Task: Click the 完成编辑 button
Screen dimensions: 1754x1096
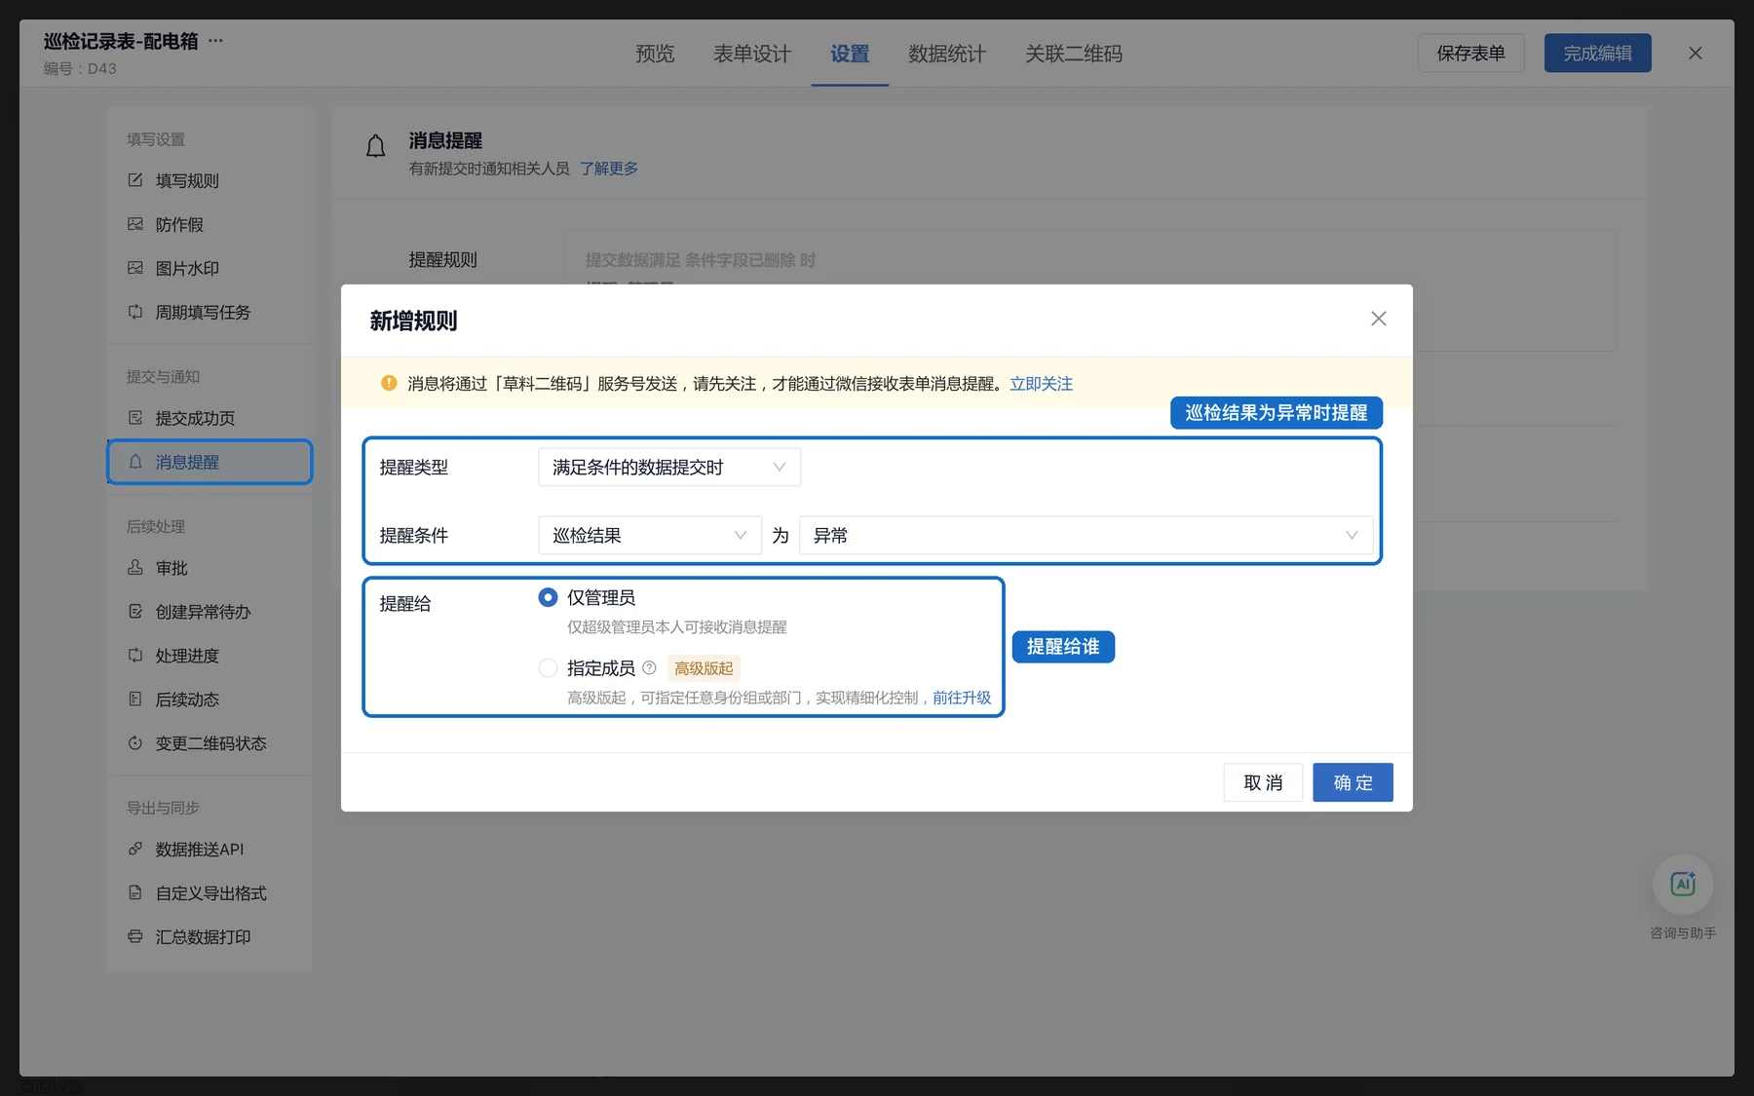Action: pyautogui.click(x=1598, y=54)
